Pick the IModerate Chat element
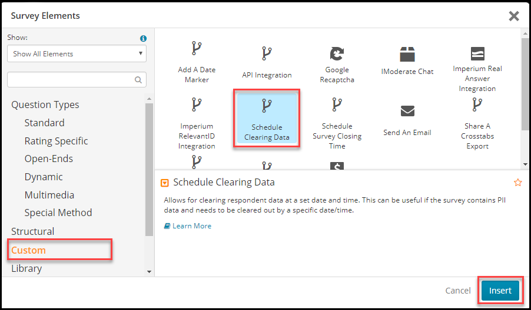This screenshot has height=310, width=531. tap(407, 61)
